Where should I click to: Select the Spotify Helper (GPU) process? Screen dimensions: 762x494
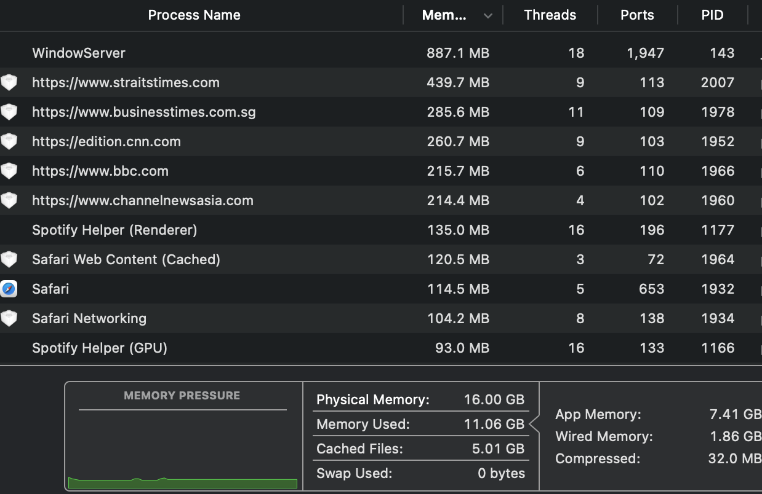pyautogui.click(x=100, y=348)
